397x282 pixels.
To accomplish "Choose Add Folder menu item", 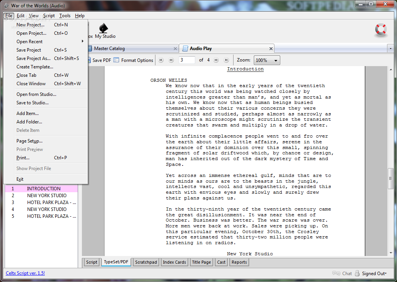I will point(46,122).
